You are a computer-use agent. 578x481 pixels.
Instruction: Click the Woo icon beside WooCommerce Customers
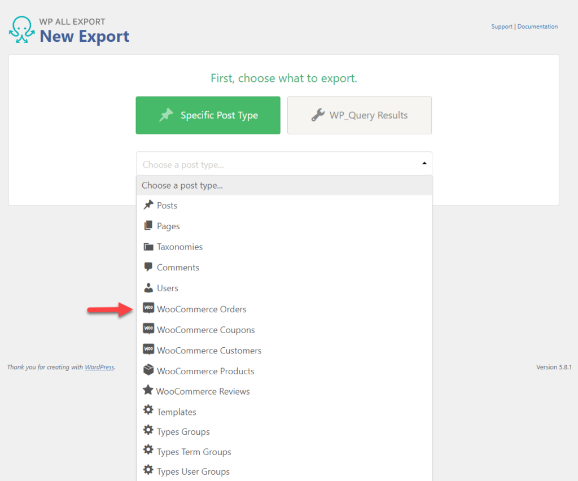148,349
